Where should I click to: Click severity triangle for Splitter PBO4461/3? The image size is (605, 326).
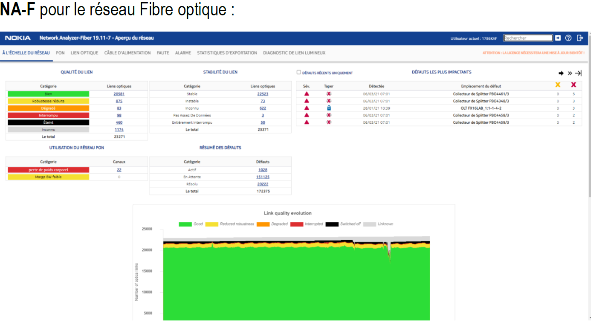[x=306, y=94]
